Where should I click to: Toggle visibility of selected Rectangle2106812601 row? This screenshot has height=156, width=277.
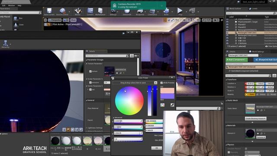point(227,33)
